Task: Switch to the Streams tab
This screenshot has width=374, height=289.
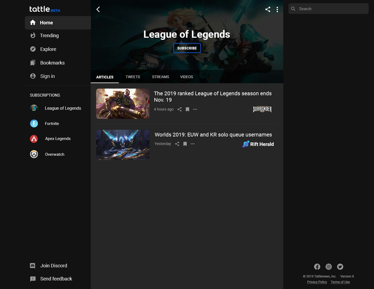Action: [x=161, y=77]
